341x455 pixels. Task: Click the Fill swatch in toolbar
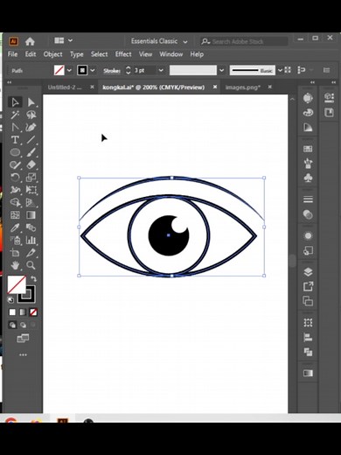click(x=16, y=284)
